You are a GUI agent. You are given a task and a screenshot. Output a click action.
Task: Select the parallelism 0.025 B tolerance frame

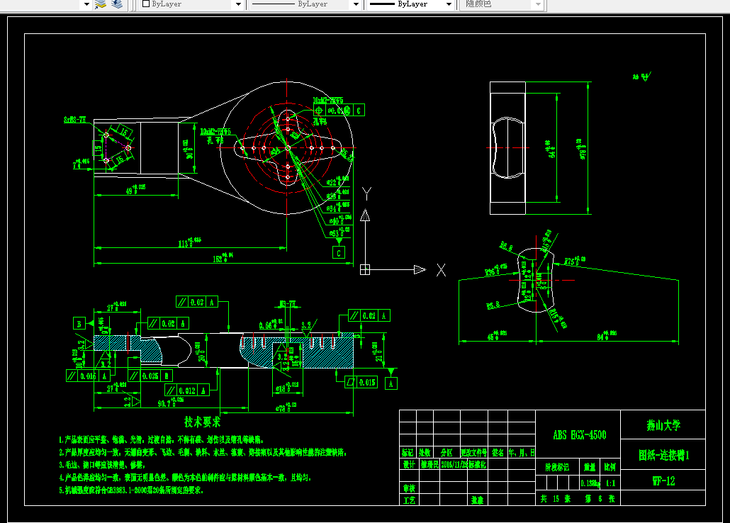(150, 376)
